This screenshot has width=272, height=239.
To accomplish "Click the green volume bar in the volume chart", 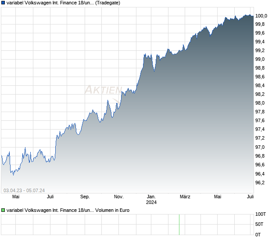I will pyautogui.click(x=179, y=225).
